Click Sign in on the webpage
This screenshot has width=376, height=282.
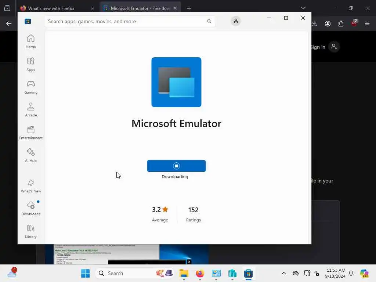[318, 47]
